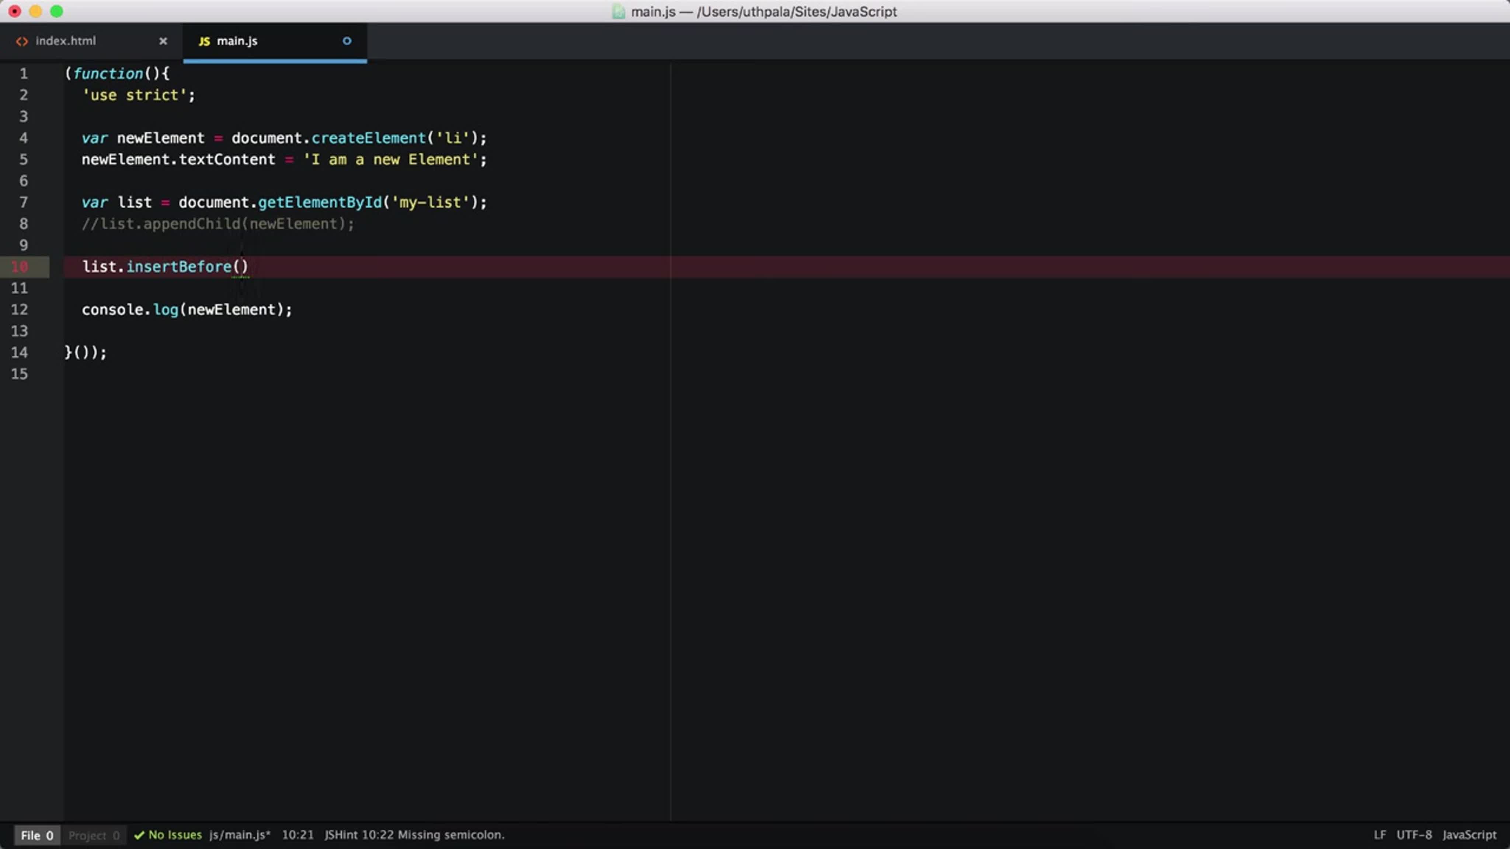Open the UTF-8 encoding selector
Viewport: 1510px width, 849px height.
point(1414,835)
